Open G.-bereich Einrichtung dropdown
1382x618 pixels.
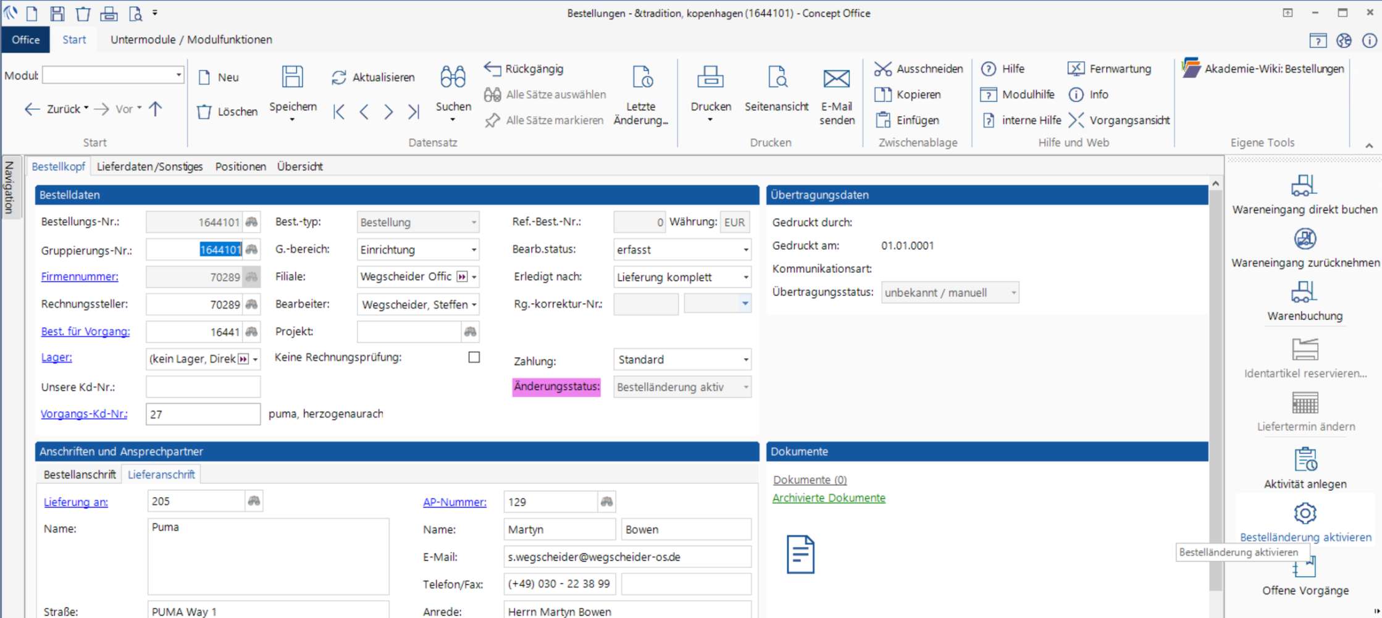[x=474, y=249]
